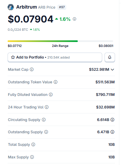Click info icon next to 6.614B value
The image size is (121, 165).
(112, 120)
